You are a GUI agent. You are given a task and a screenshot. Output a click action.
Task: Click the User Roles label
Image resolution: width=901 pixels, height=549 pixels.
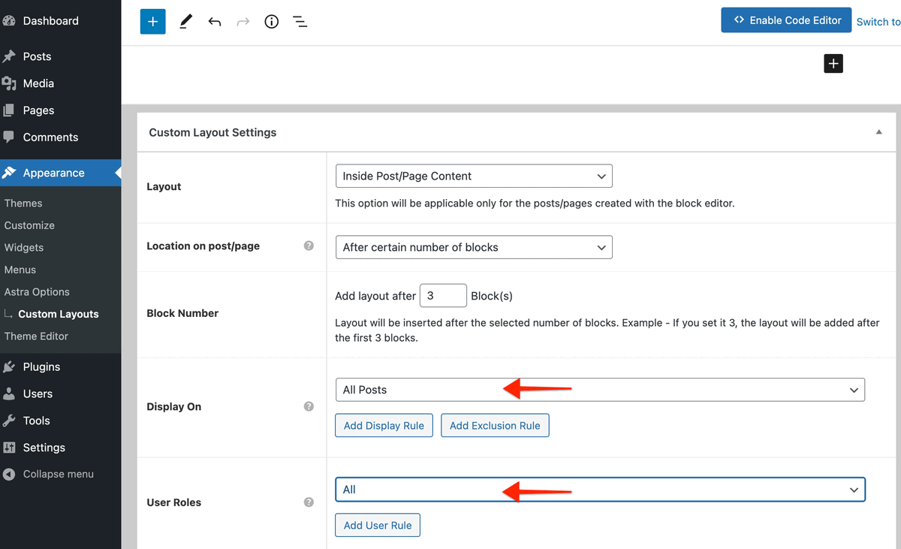coord(174,502)
